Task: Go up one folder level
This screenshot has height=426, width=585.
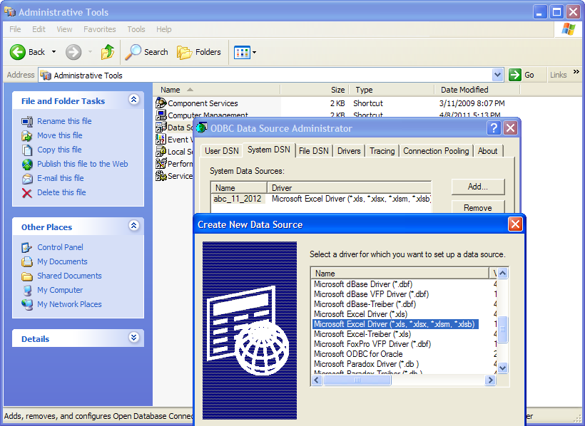Action: pos(108,52)
